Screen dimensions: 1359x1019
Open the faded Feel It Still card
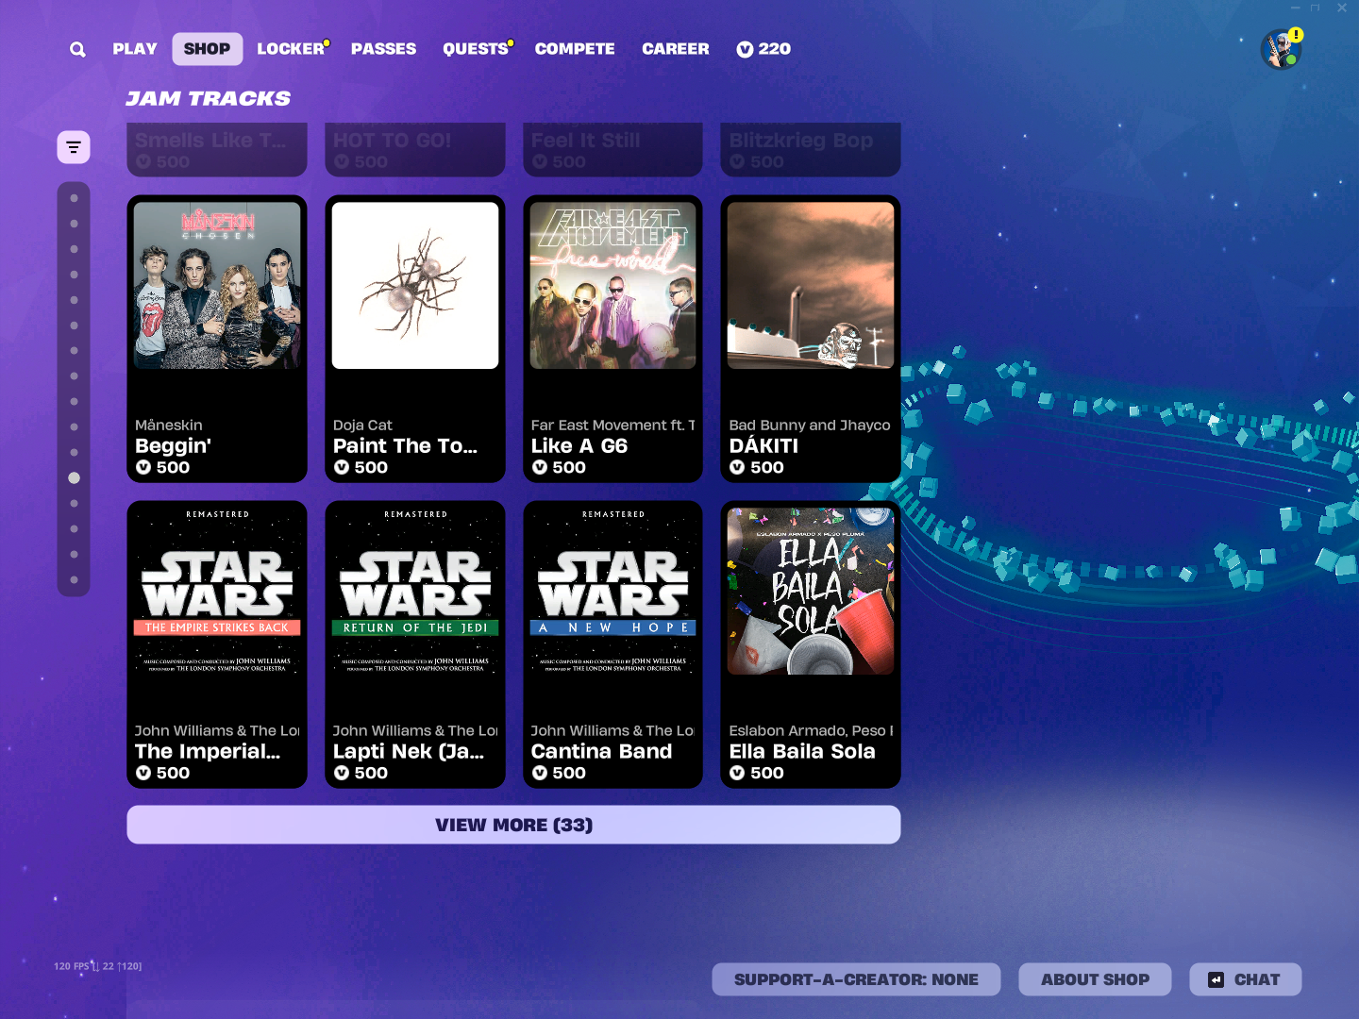[613, 149]
